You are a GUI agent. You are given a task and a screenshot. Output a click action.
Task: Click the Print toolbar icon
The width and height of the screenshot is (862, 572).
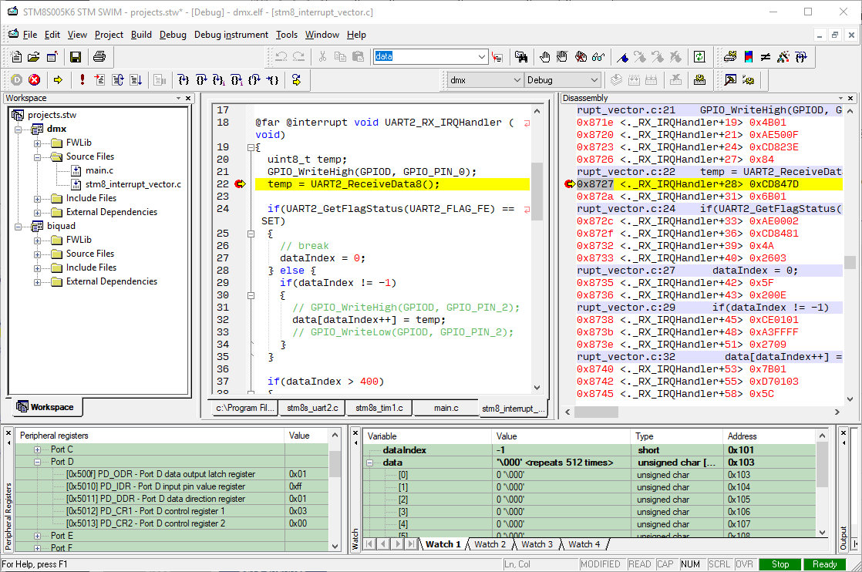[99, 57]
